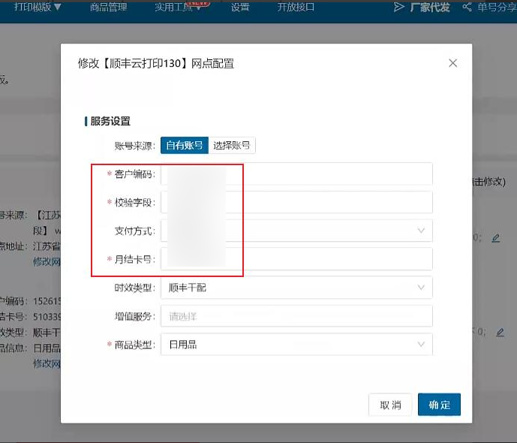Click the lower 修改网 link in background
The height and width of the screenshot is (443, 517).
point(47,363)
